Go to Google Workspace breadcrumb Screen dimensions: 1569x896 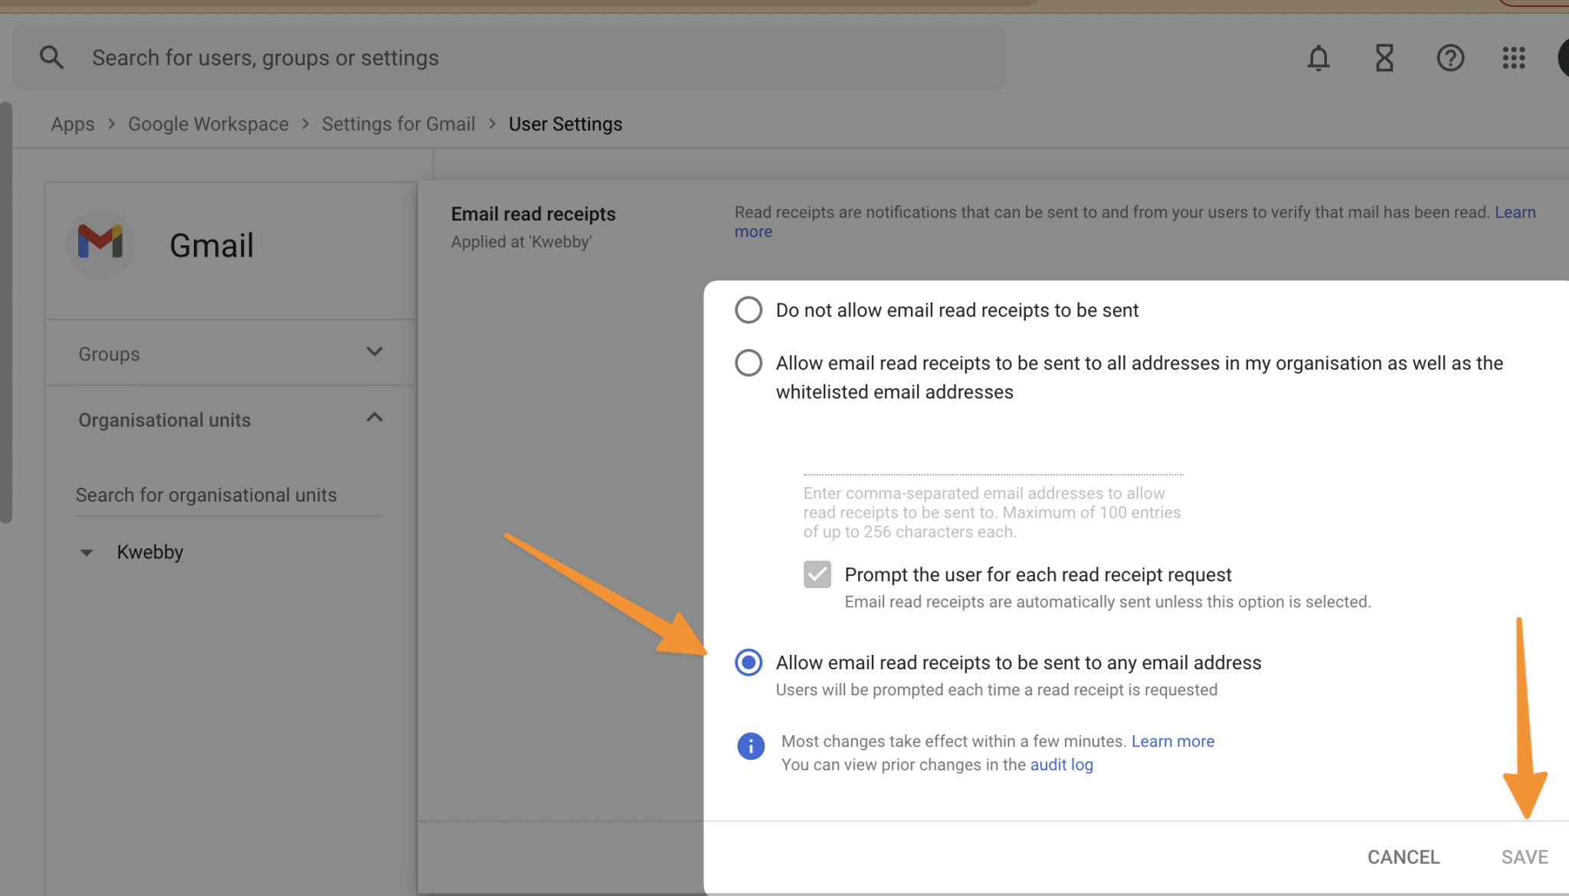pyautogui.click(x=208, y=124)
